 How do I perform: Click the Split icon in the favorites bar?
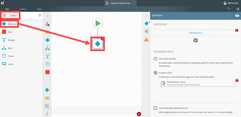click(48, 48)
